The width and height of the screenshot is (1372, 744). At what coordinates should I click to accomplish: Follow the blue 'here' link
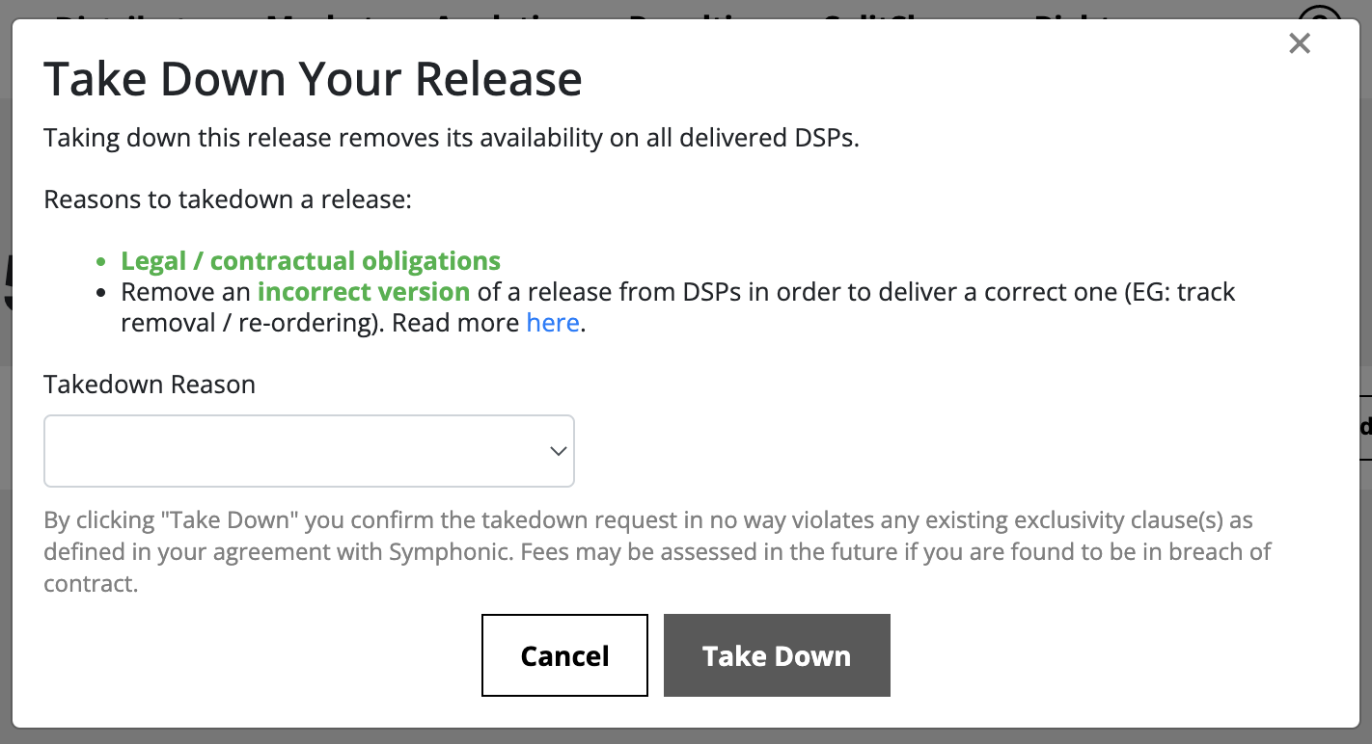553,323
